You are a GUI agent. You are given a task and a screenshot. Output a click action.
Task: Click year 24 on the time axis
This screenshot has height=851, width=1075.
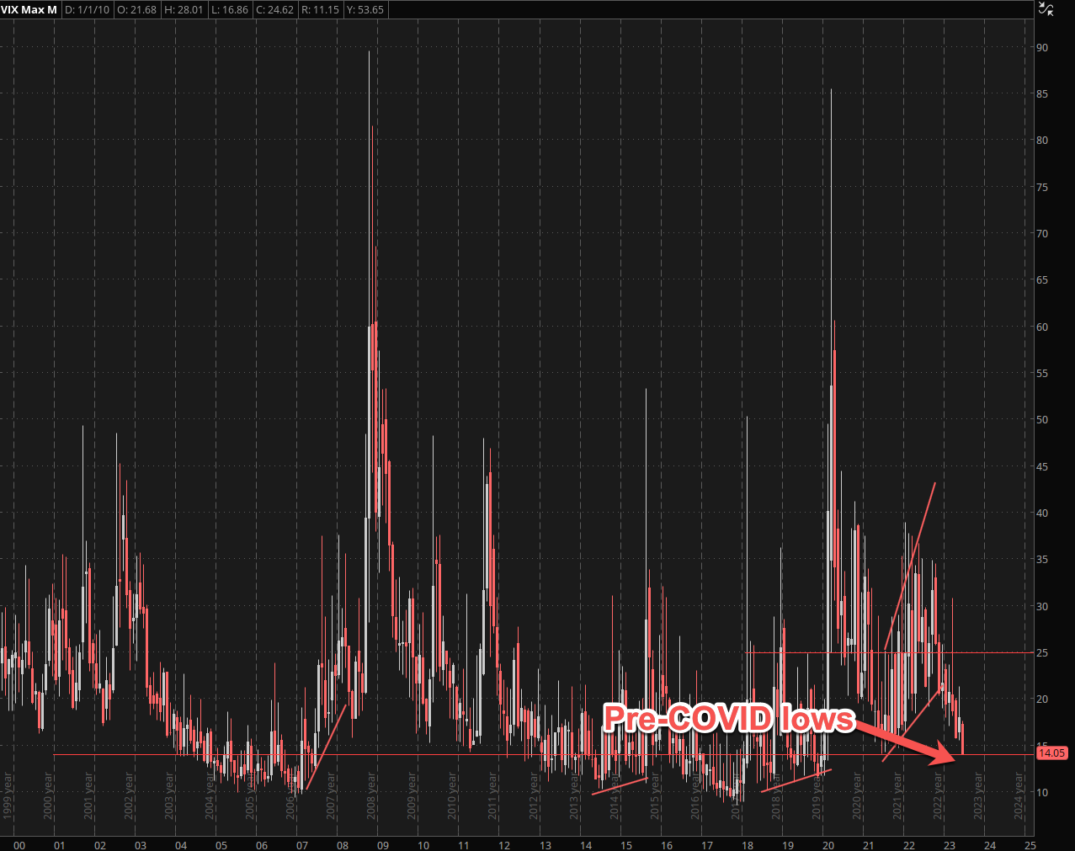989,845
